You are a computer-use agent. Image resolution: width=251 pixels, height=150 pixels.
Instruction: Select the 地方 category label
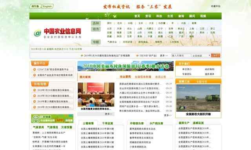[x=96, y=29]
